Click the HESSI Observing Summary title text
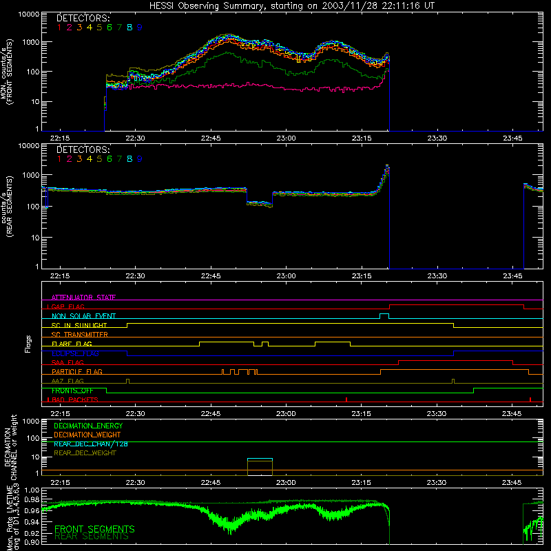The image size is (551, 551). [292, 6]
